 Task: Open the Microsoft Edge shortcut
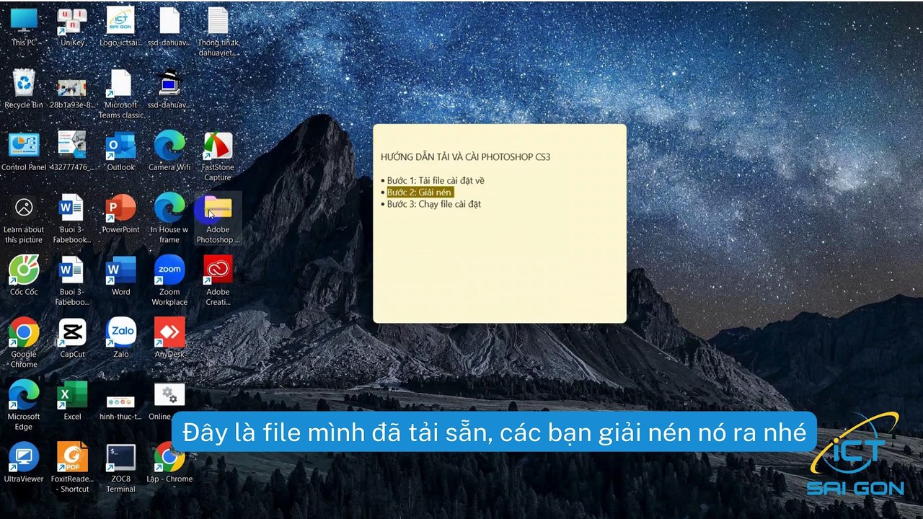pyautogui.click(x=24, y=406)
